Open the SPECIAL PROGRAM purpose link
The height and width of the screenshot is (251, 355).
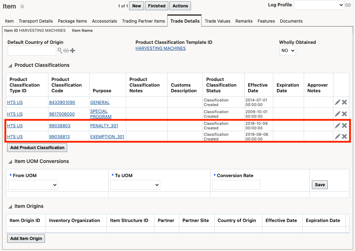pyautogui.click(x=101, y=114)
